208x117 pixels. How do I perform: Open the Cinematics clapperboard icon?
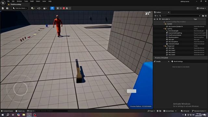point(45,8)
